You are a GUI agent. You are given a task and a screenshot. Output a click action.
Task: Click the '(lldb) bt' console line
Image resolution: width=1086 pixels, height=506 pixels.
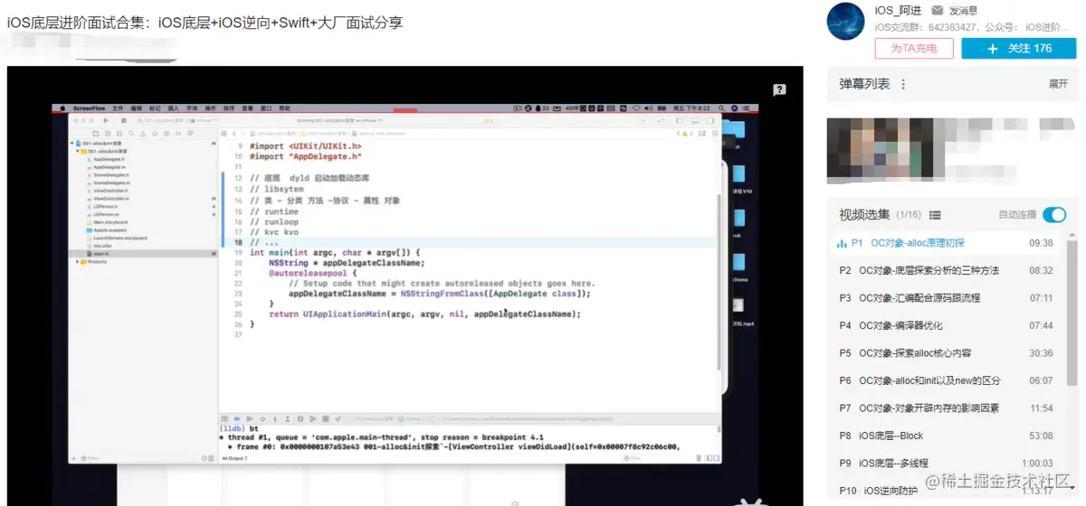[x=238, y=428]
